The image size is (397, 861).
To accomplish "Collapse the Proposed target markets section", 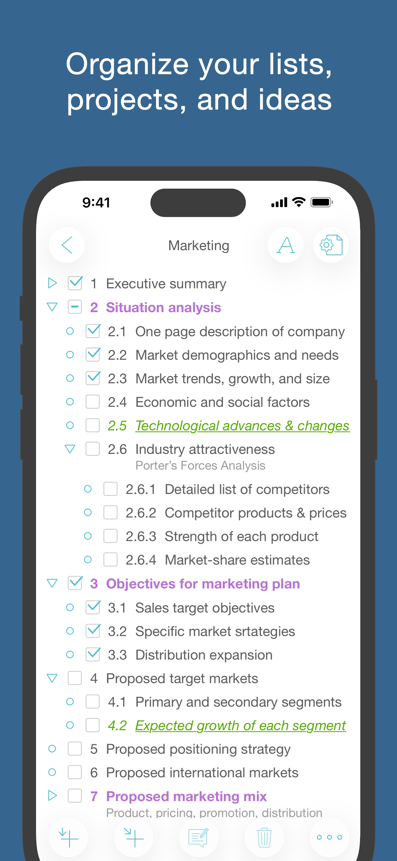I will (52, 678).
